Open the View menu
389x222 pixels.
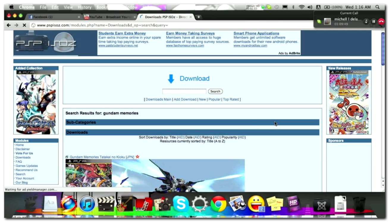click(68, 7)
